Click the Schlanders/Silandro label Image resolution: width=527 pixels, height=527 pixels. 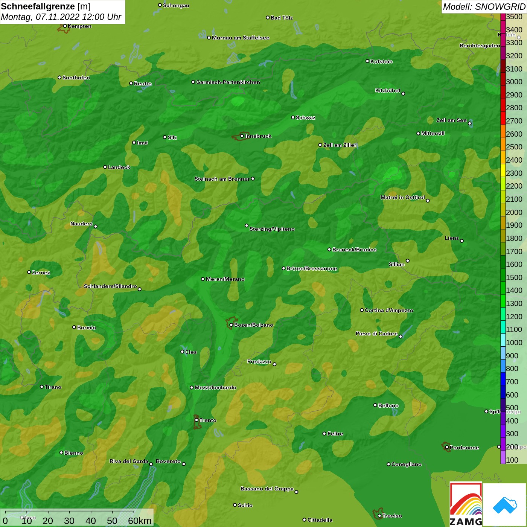(110, 286)
